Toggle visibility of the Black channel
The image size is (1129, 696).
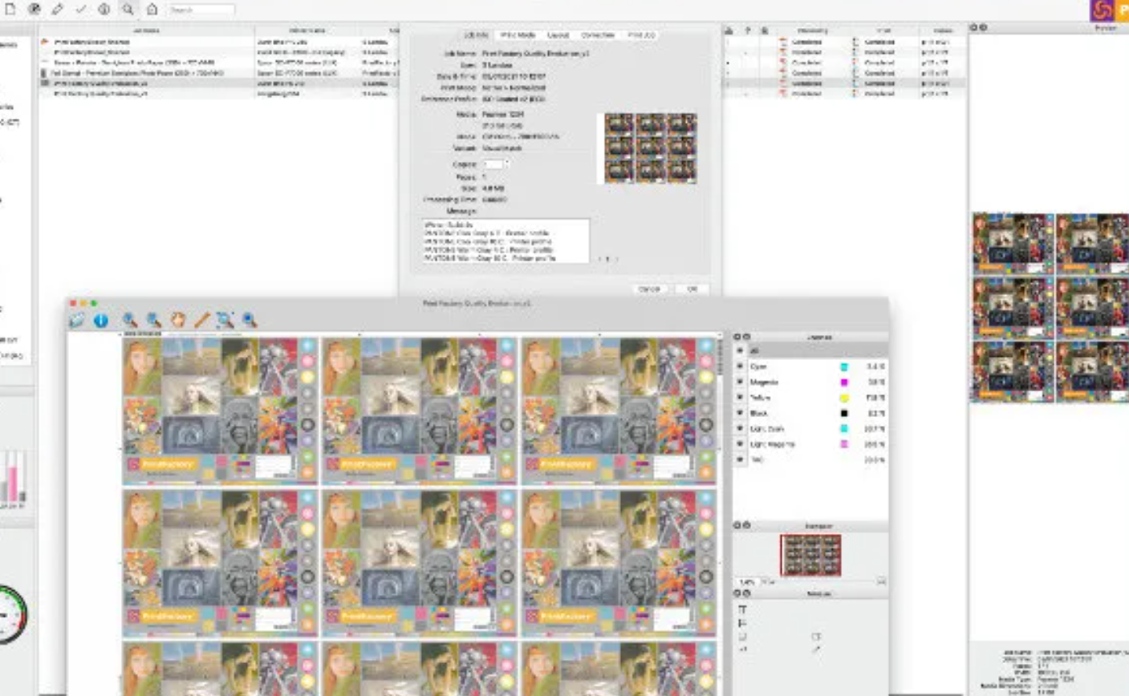(740, 413)
